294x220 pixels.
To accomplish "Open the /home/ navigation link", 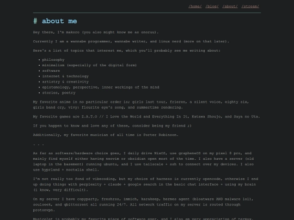I will (195, 7).
